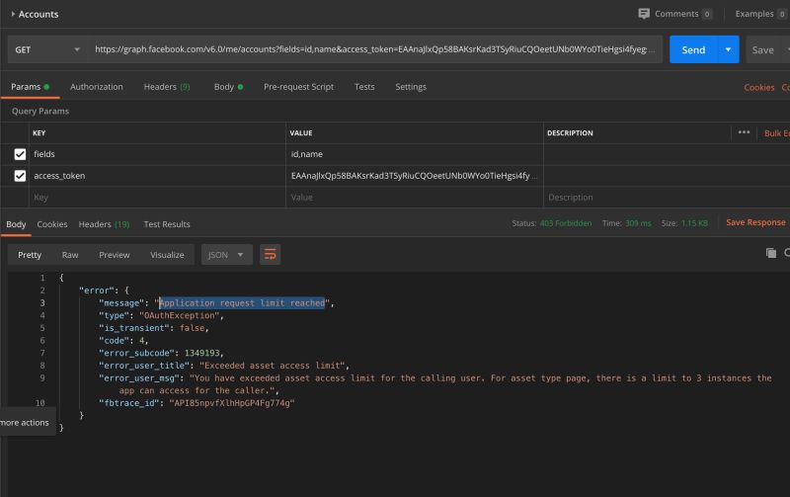Click the access_token key cell
Viewport: 790px width, 497px height.
[x=157, y=176]
